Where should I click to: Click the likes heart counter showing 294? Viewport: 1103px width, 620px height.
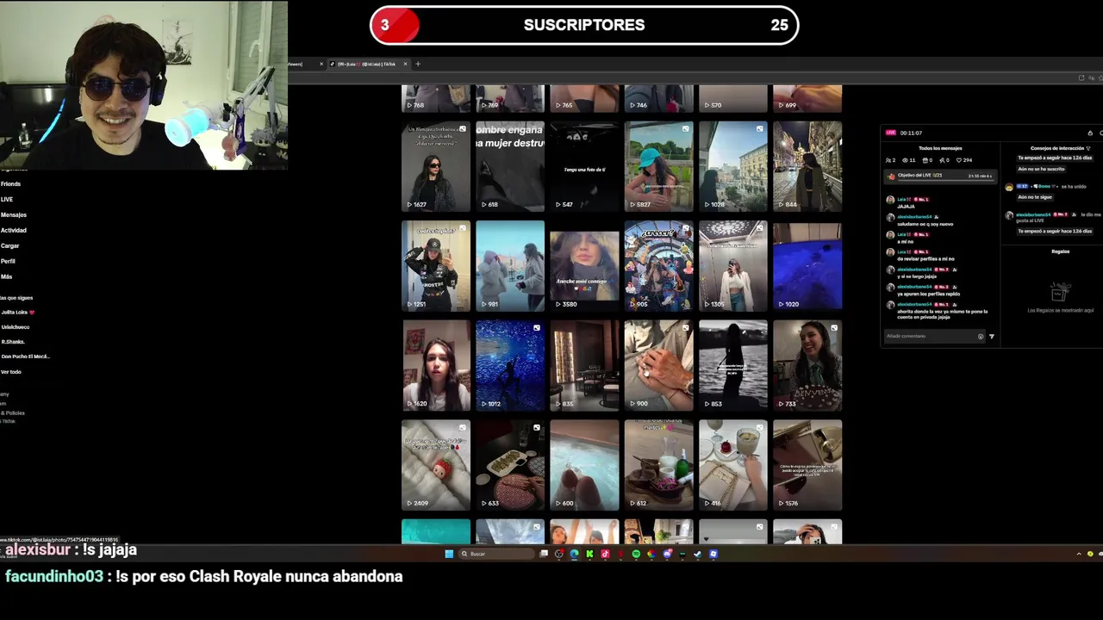pos(964,160)
